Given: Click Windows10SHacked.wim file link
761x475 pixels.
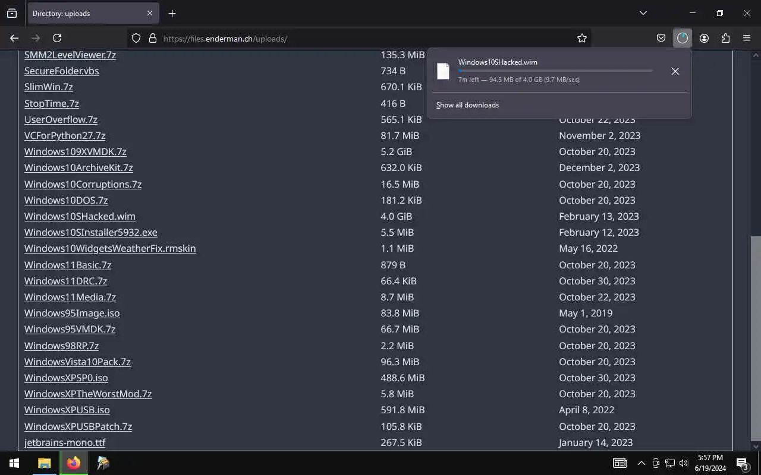Looking at the screenshot, I should coord(80,216).
